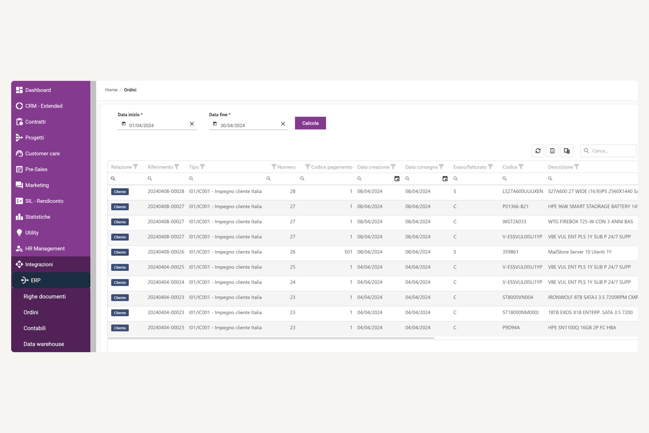This screenshot has height=433, width=649.
Task: Filter the Data consegna column
Action: coord(441,167)
